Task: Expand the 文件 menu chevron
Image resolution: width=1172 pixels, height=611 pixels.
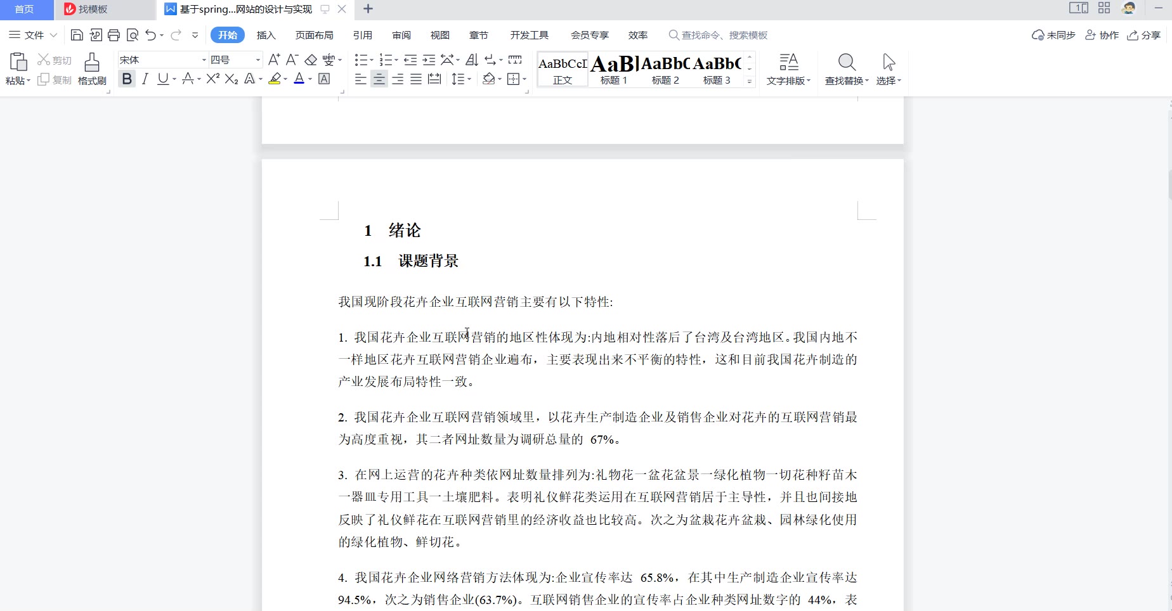Action: 54,35
